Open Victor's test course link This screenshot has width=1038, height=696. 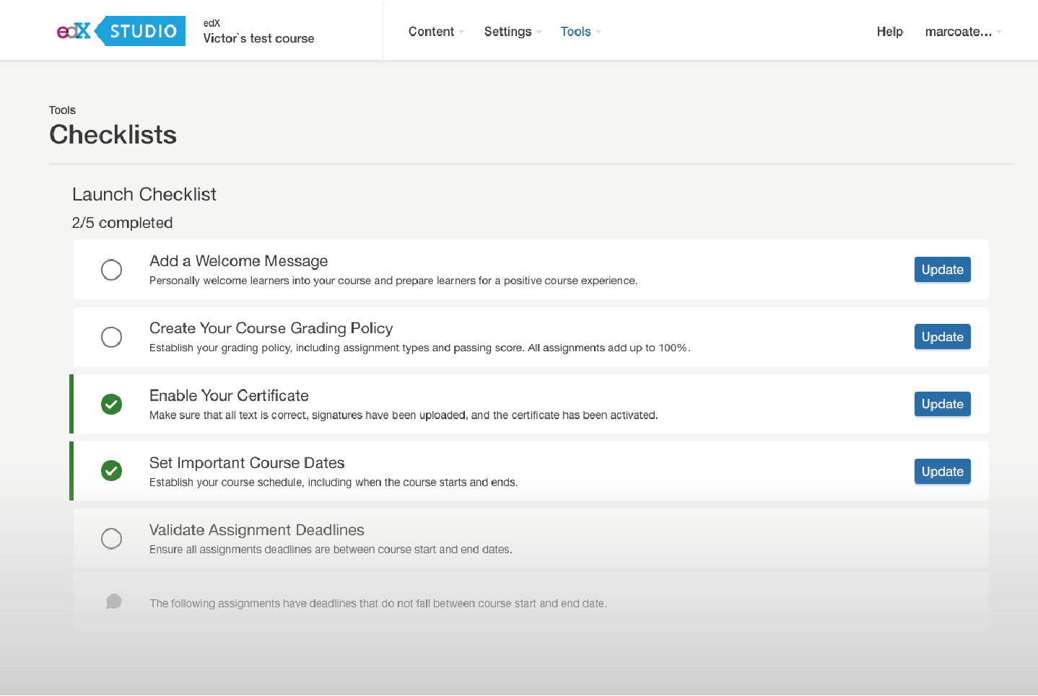coord(258,38)
